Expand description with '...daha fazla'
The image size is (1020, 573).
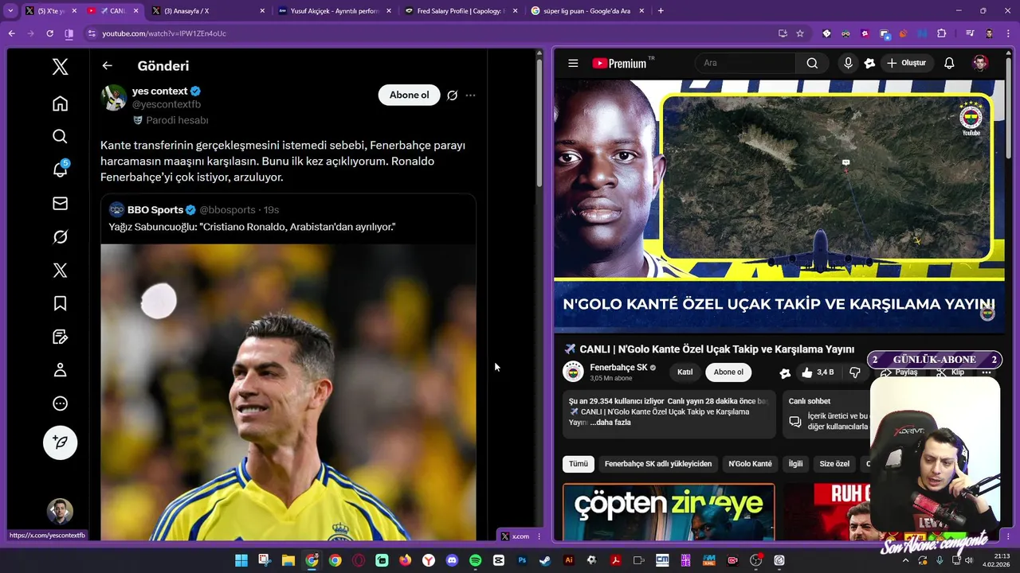[611, 423]
